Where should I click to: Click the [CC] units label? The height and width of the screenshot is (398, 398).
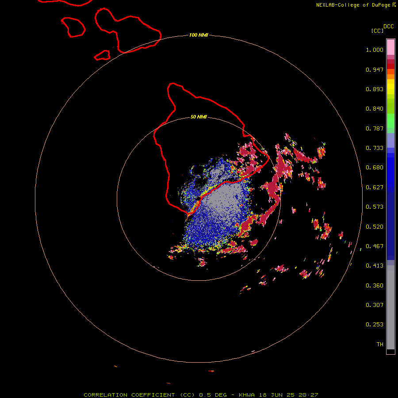click(377, 31)
